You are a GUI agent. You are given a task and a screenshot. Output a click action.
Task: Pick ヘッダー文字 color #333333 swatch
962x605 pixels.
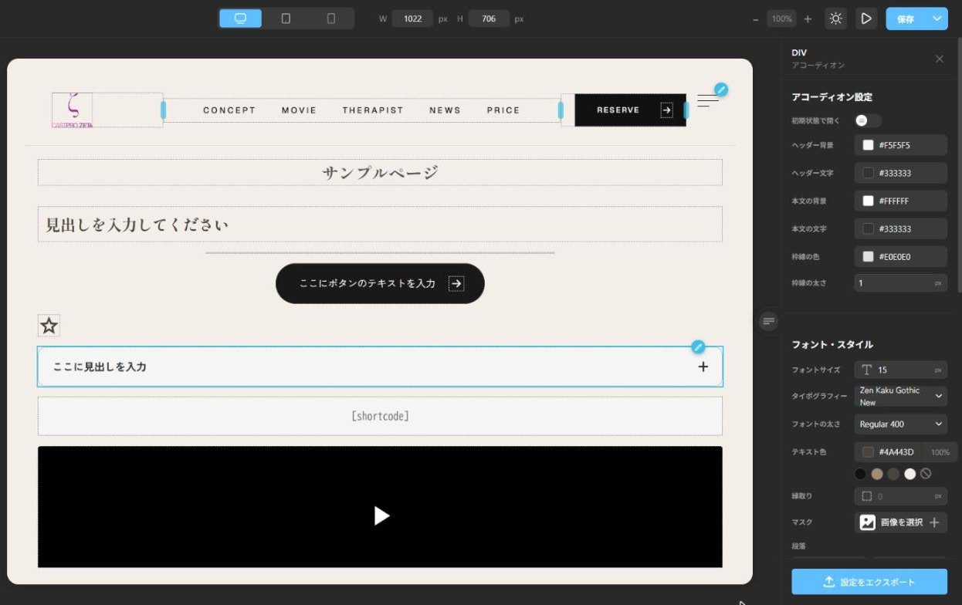[868, 173]
